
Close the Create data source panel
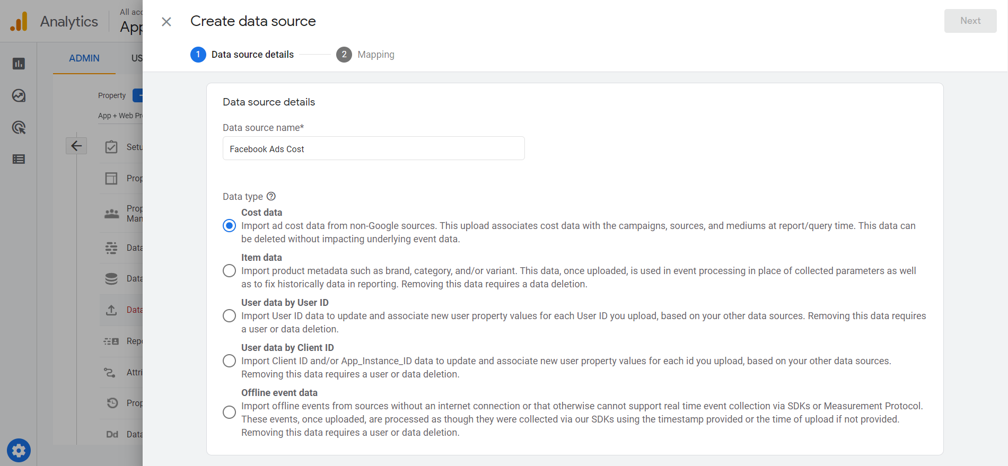point(166,22)
